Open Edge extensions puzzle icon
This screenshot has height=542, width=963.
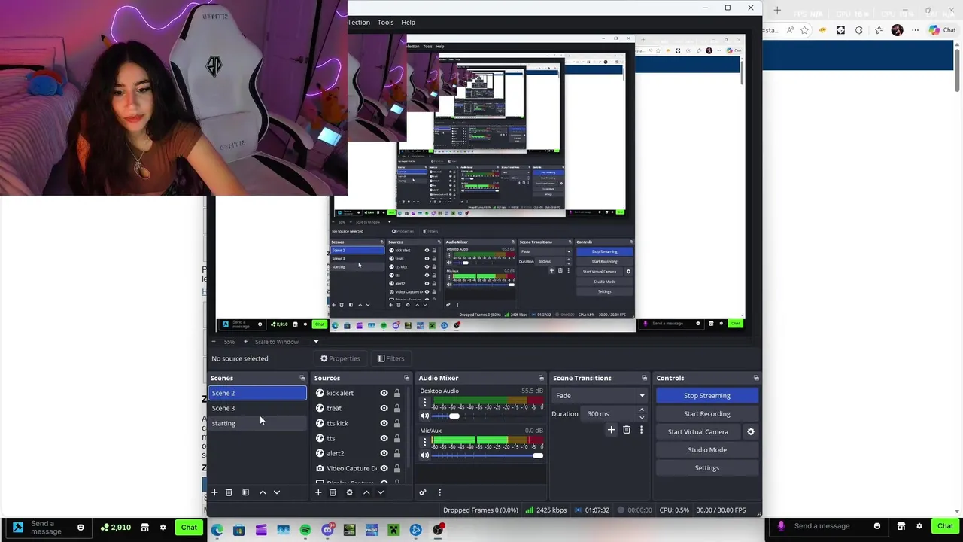[859, 30]
